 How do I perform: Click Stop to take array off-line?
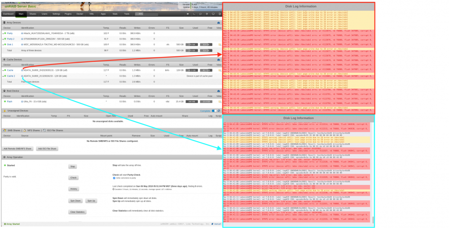click(72, 167)
